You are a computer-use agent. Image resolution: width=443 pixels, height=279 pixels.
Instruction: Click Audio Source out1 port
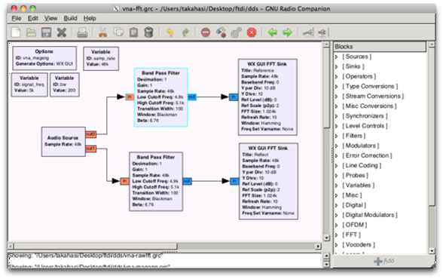pyautogui.click(x=90, y=149)
